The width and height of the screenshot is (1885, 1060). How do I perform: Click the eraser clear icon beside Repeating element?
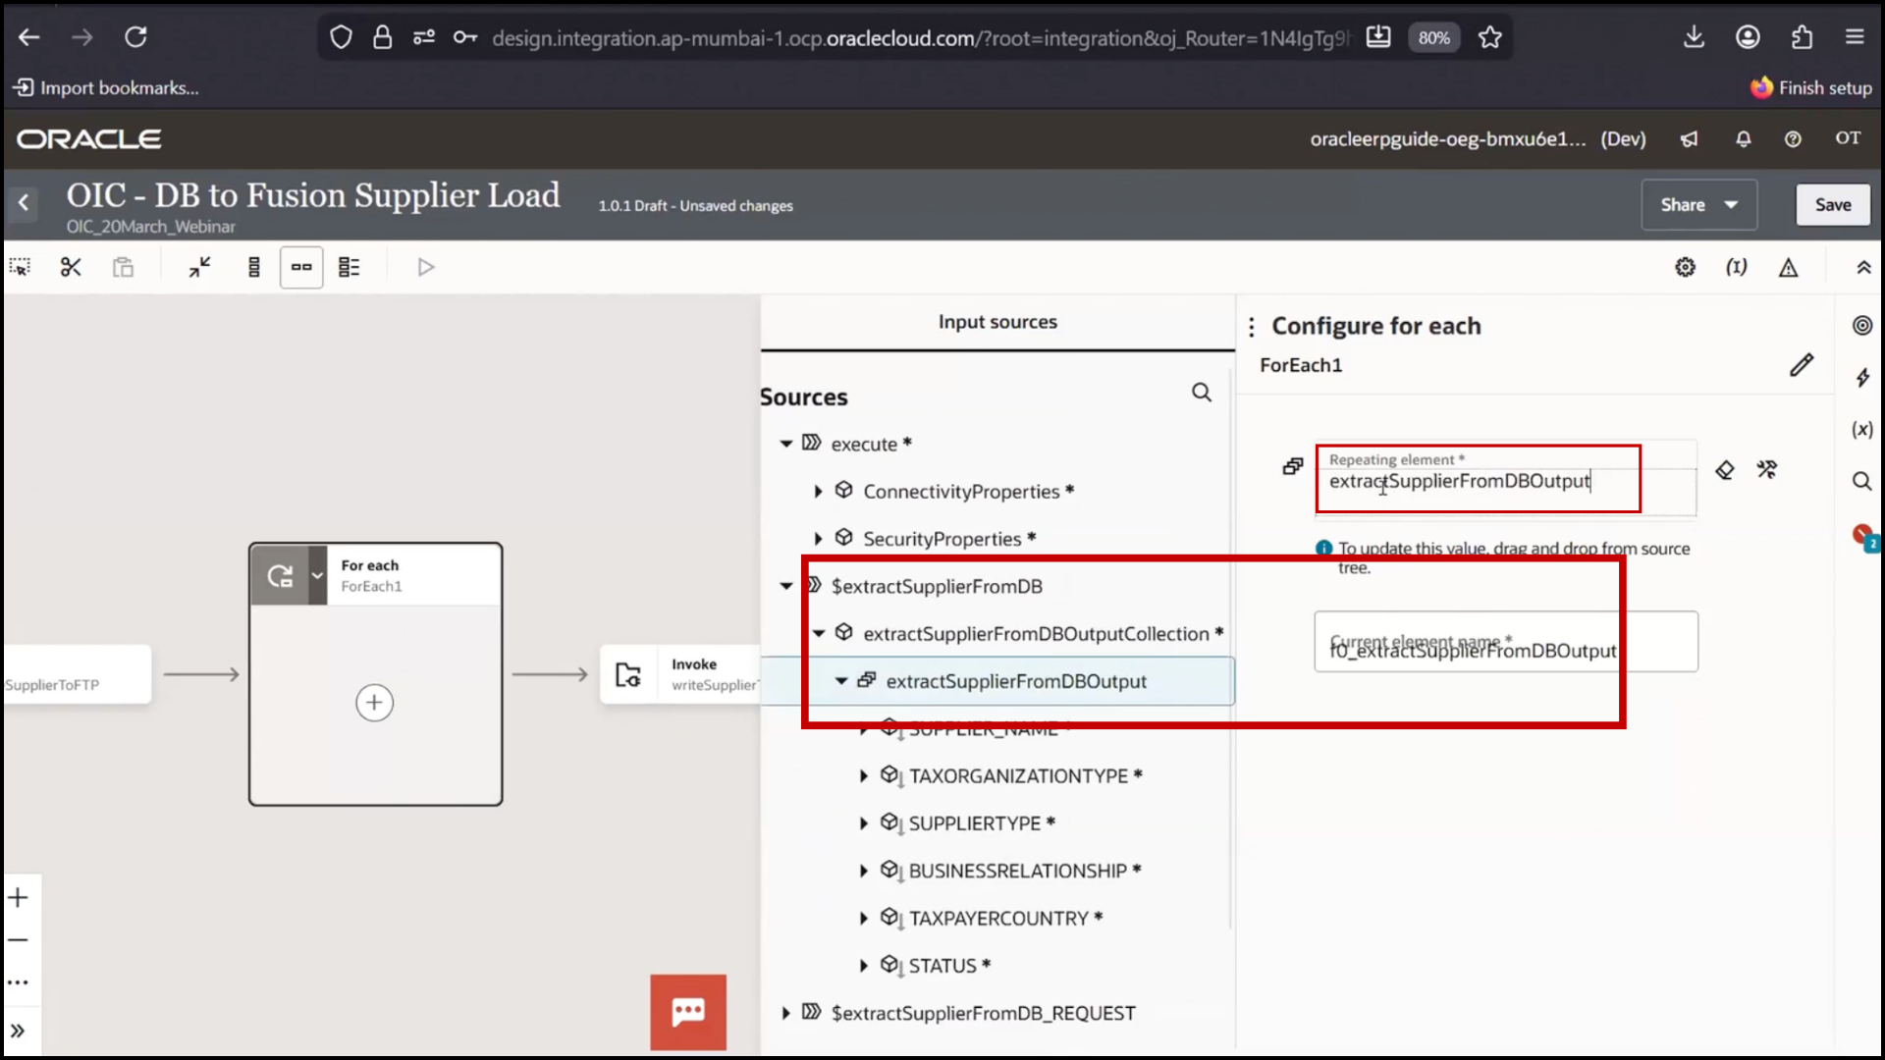click(x=1724, y=470)
